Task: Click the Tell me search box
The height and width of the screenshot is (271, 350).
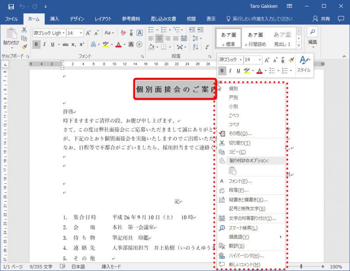Action: click(x=259, y=19)
